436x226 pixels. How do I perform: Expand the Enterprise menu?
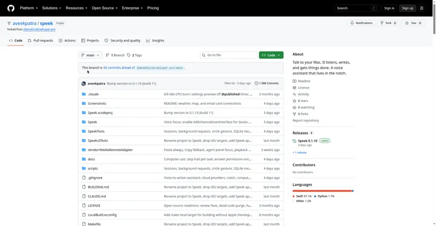click(x=132, y=8)
